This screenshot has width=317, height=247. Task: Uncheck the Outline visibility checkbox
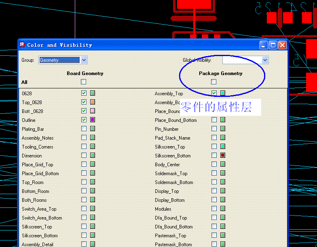coord(84,119)
